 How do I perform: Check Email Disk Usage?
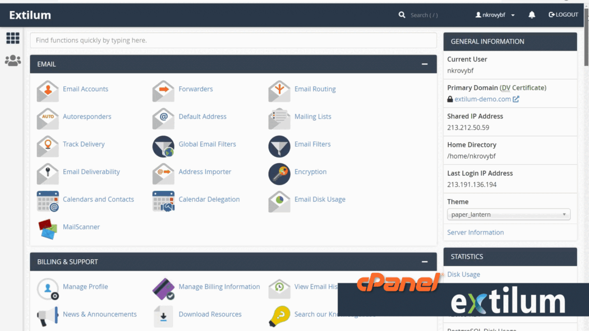[x=320, y=199]
